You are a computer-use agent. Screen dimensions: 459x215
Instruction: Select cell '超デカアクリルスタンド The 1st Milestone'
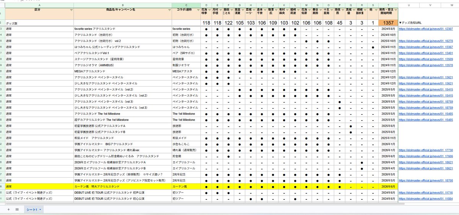123,120
